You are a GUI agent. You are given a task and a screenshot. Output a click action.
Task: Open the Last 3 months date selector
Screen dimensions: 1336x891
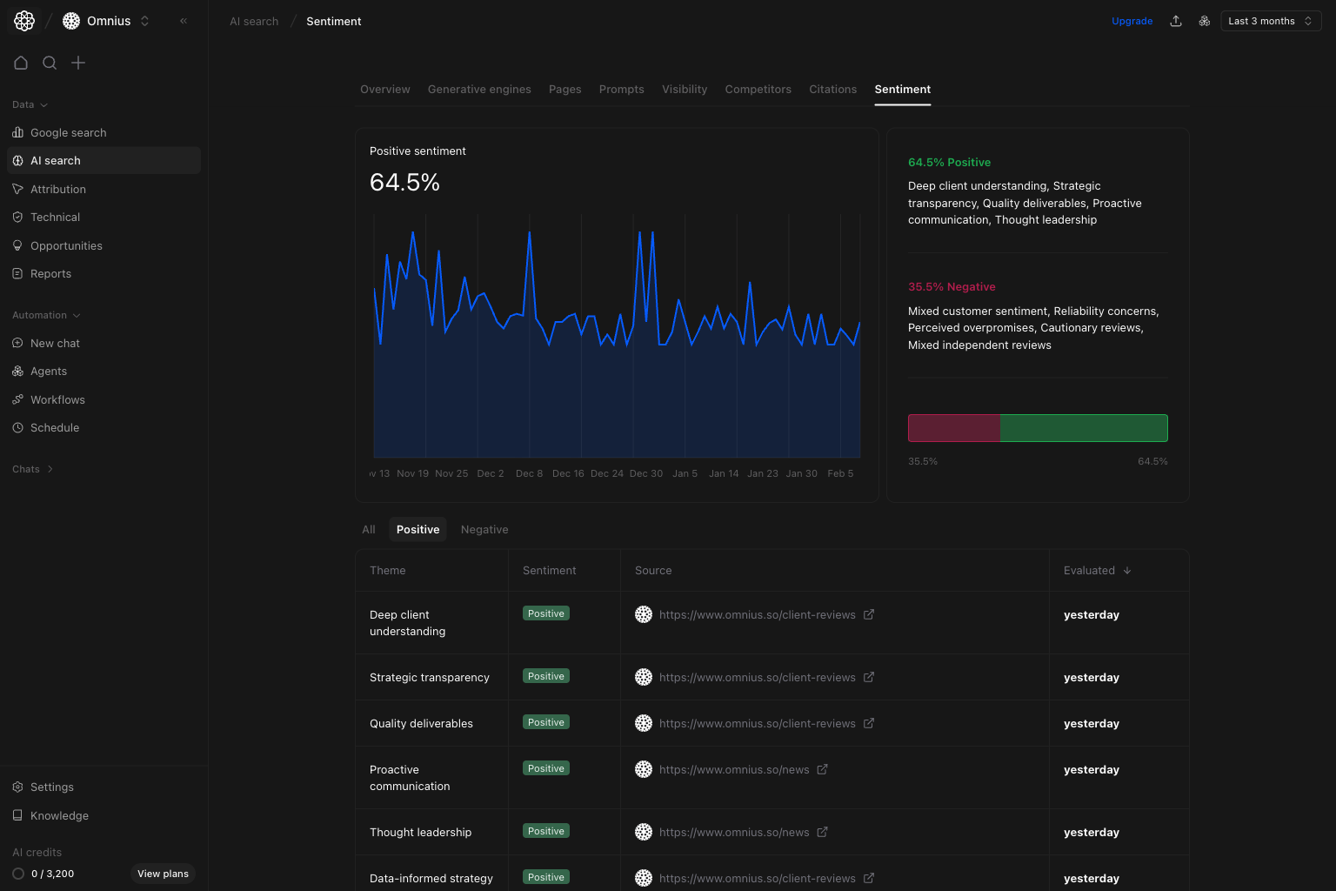coord(1270,21)
